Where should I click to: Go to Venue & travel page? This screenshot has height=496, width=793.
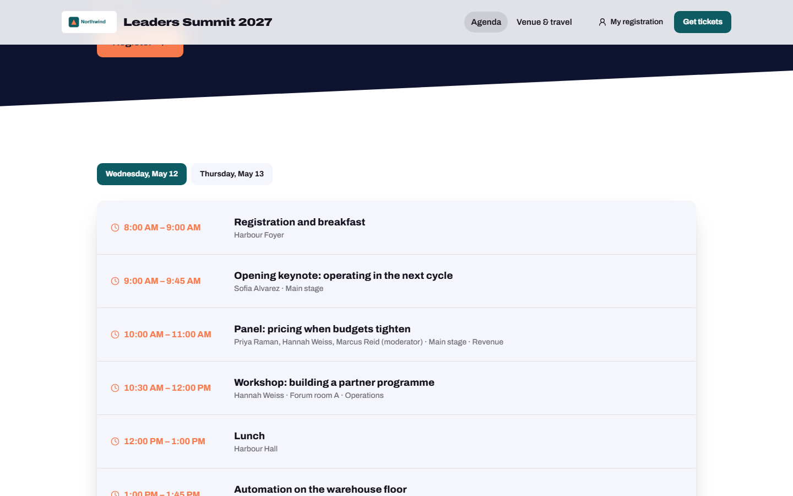tap(544, 22)
